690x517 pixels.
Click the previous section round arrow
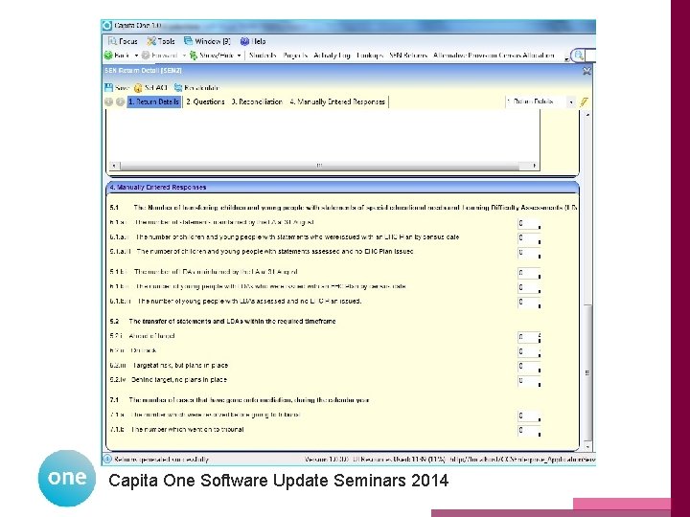point(108,102)
